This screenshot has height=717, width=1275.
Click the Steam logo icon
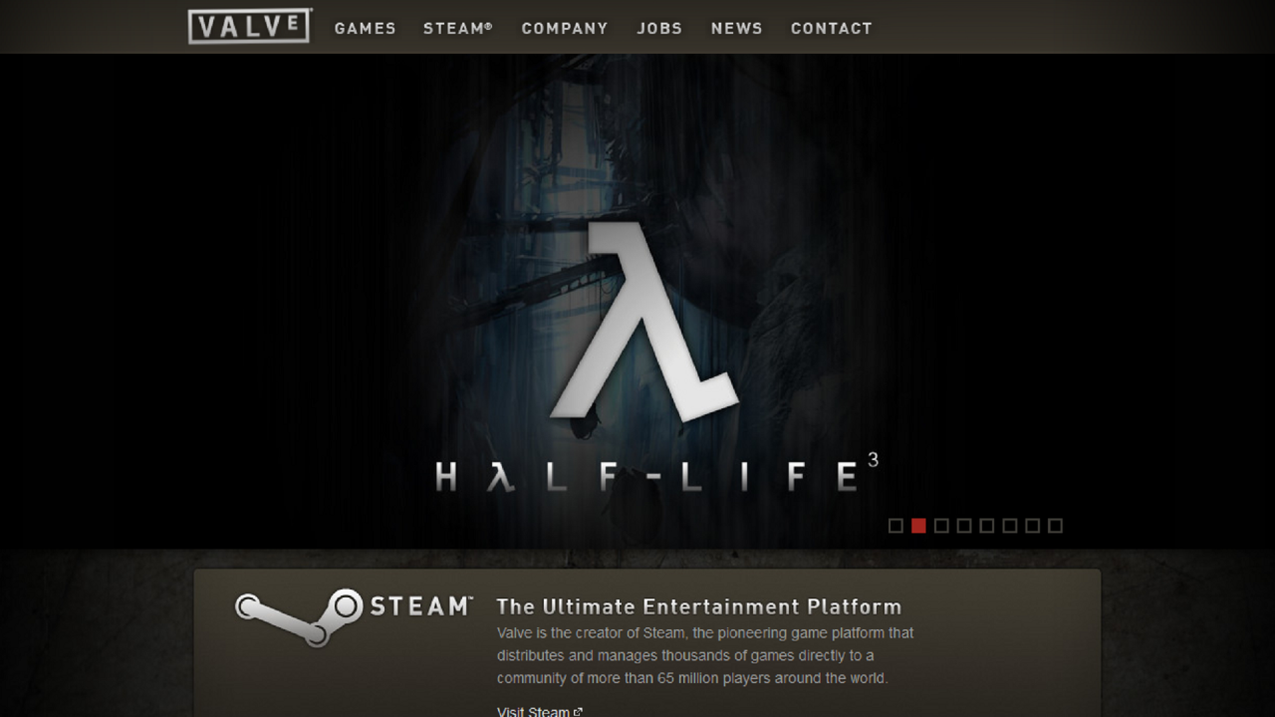coord(298,617)
